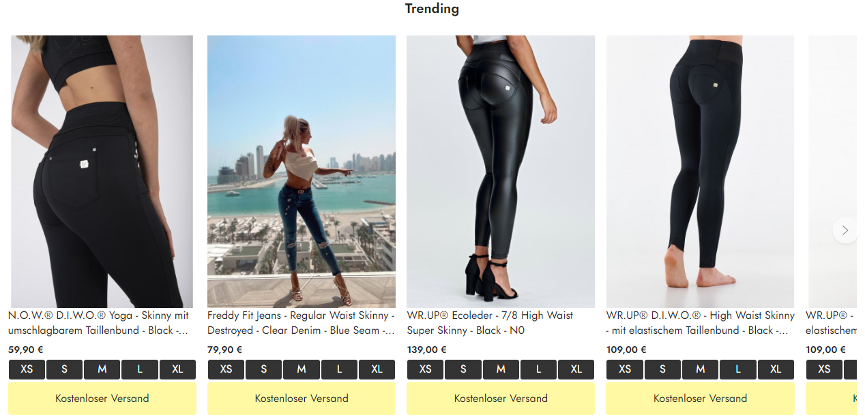Select size XS on the partially visible fifth product

coord(824,369)
